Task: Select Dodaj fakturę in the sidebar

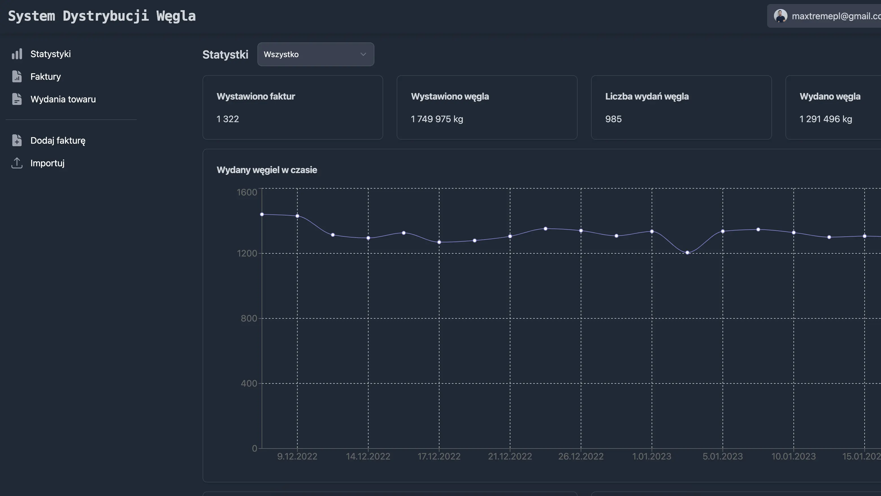Action: (58, 140)
